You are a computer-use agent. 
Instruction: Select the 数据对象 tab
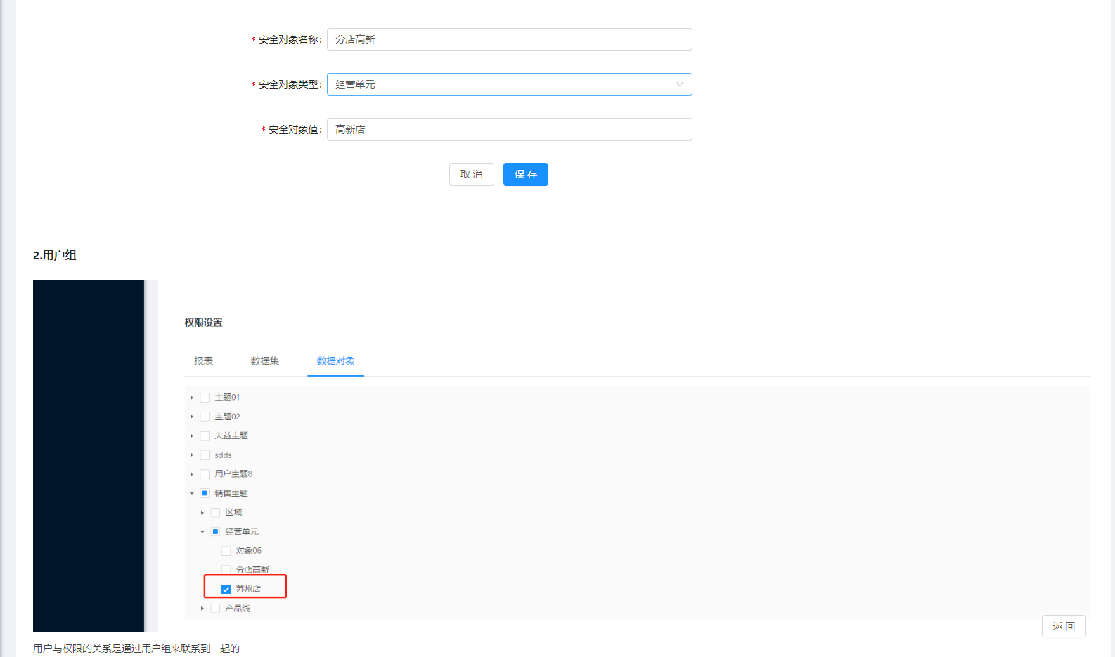(336, 361)
